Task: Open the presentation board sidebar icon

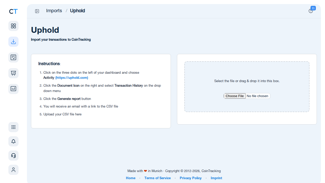Action: point(13,73)
